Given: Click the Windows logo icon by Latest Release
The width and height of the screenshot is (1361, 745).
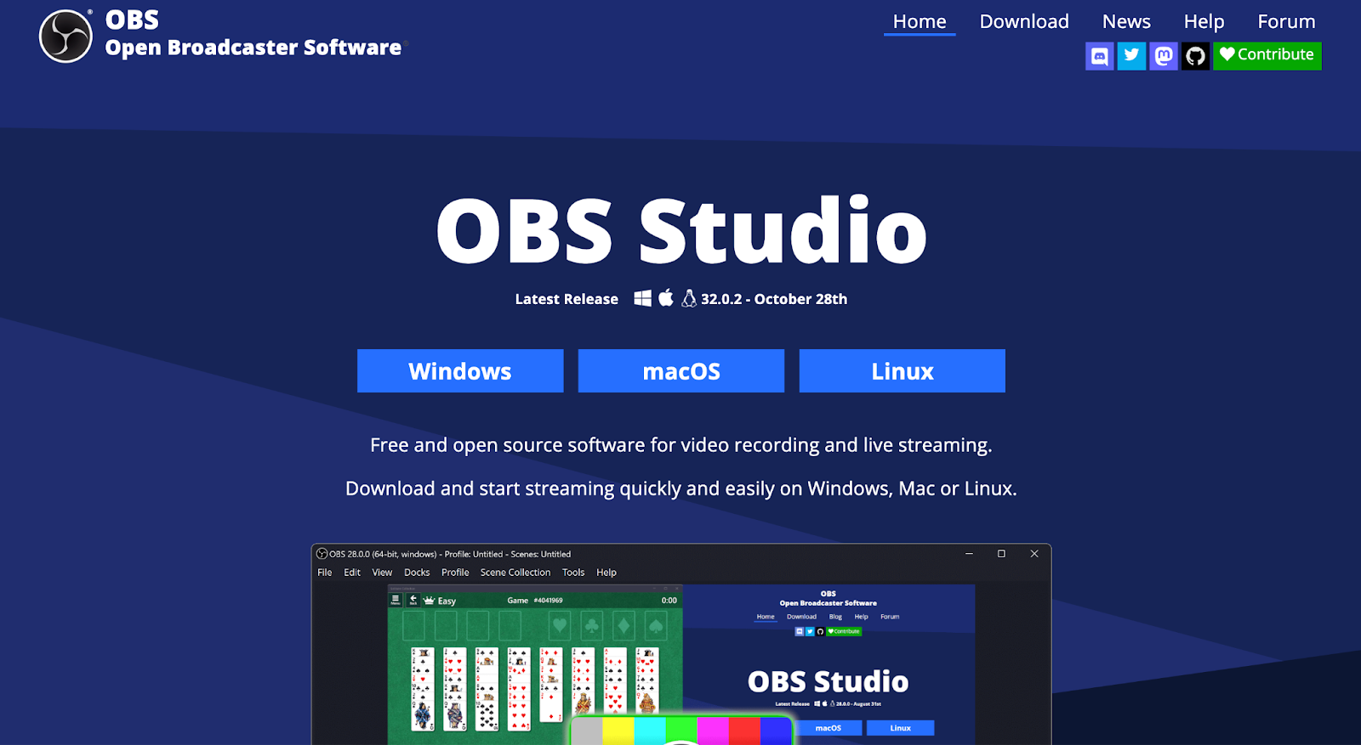Looking at the screenshot, I should pos(643,298).
